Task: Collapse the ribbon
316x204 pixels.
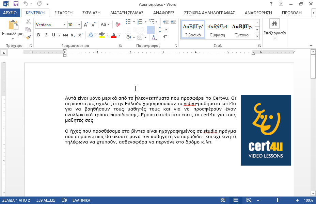Action: click(x=311, y=46)
